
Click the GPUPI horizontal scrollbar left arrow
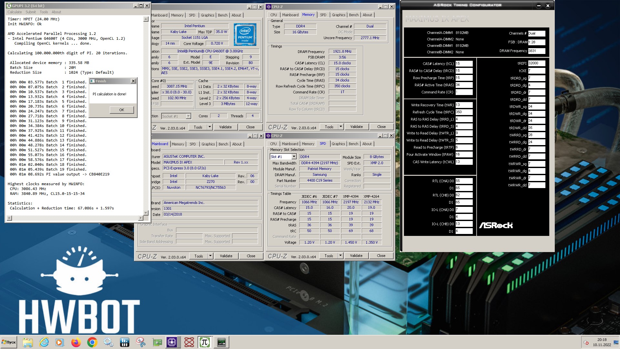(x=9, y=218)
